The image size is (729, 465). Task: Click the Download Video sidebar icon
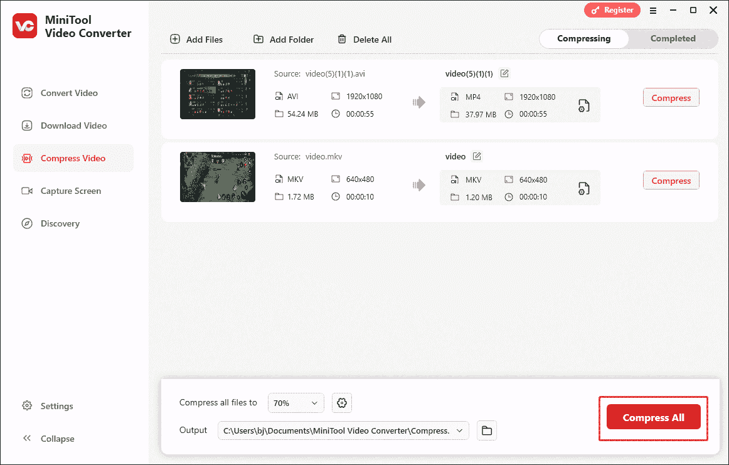click(27, 126)
